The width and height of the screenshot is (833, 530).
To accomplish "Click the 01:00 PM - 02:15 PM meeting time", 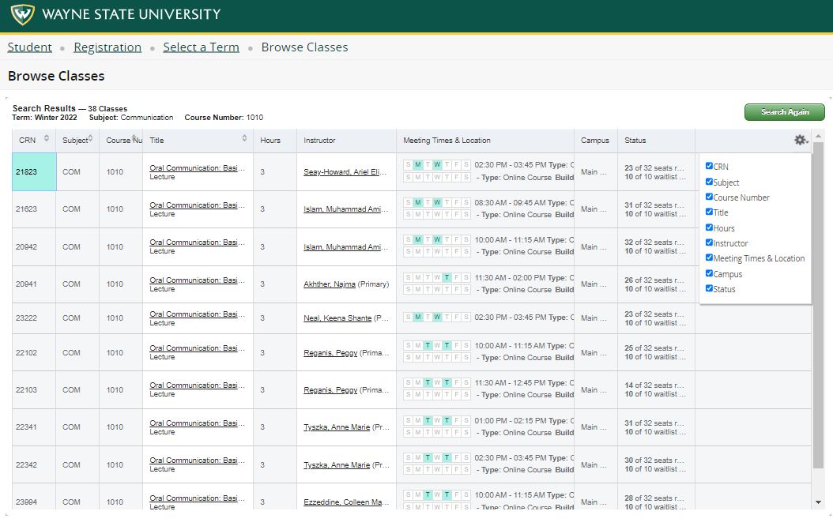I will pos(509,420).
